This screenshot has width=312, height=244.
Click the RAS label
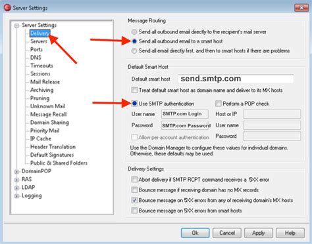click(x=26, y=179)
